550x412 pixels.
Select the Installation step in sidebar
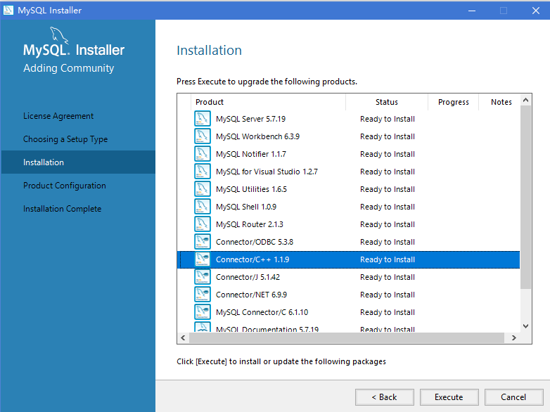click(x=78, y=162)
